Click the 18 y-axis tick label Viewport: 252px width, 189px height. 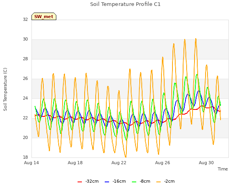[25, 157]
